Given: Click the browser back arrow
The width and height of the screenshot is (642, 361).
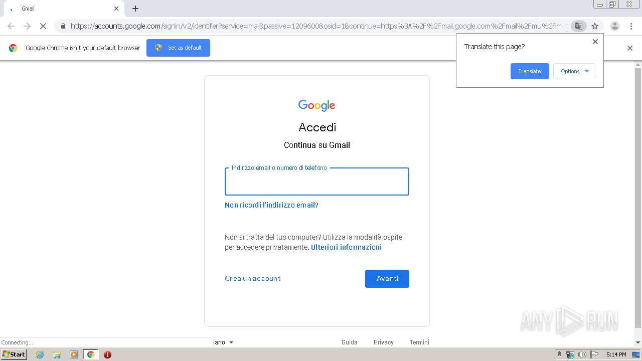Looking at the screenshot, I should (11, 26).
